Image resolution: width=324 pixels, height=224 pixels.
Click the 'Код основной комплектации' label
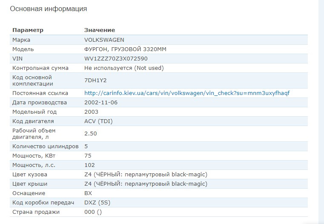[x=33, y=80]
